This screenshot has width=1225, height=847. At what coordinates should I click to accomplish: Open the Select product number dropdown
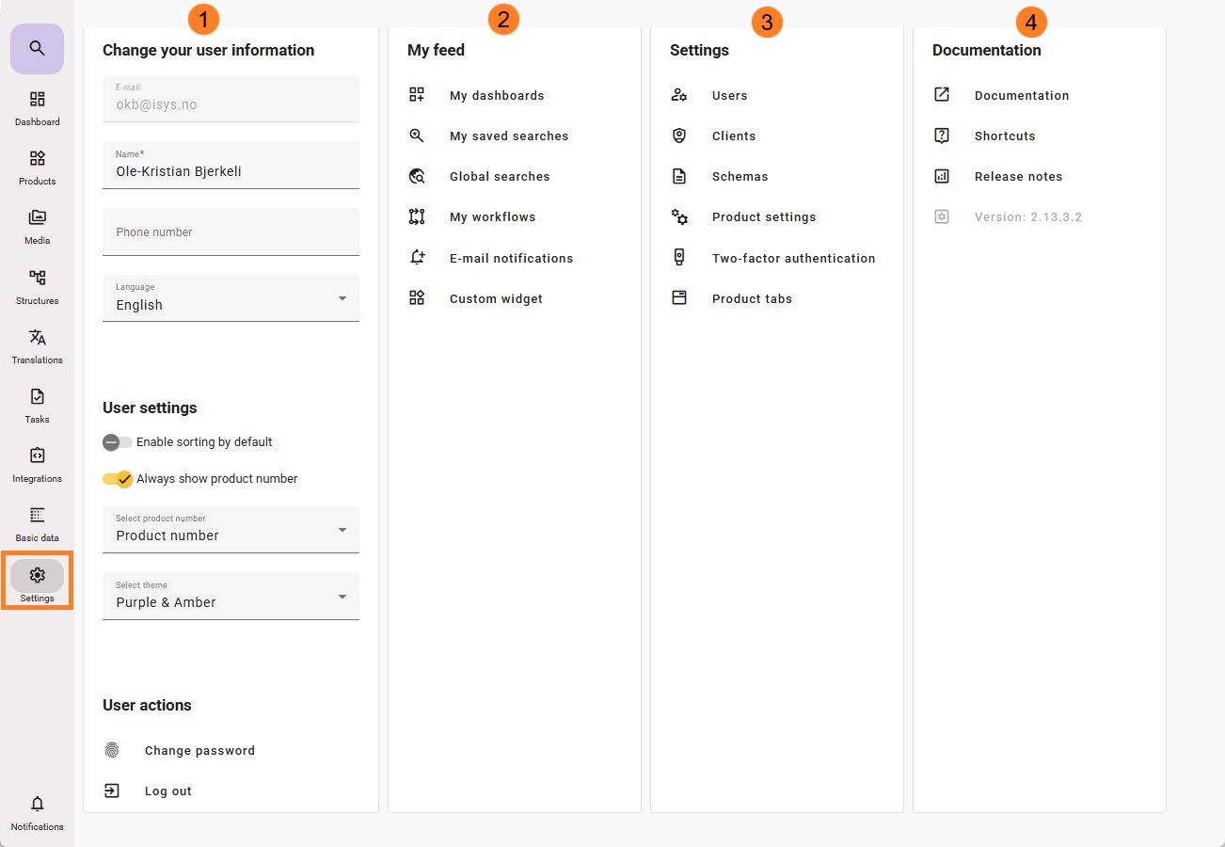click(x=231, y=530)
